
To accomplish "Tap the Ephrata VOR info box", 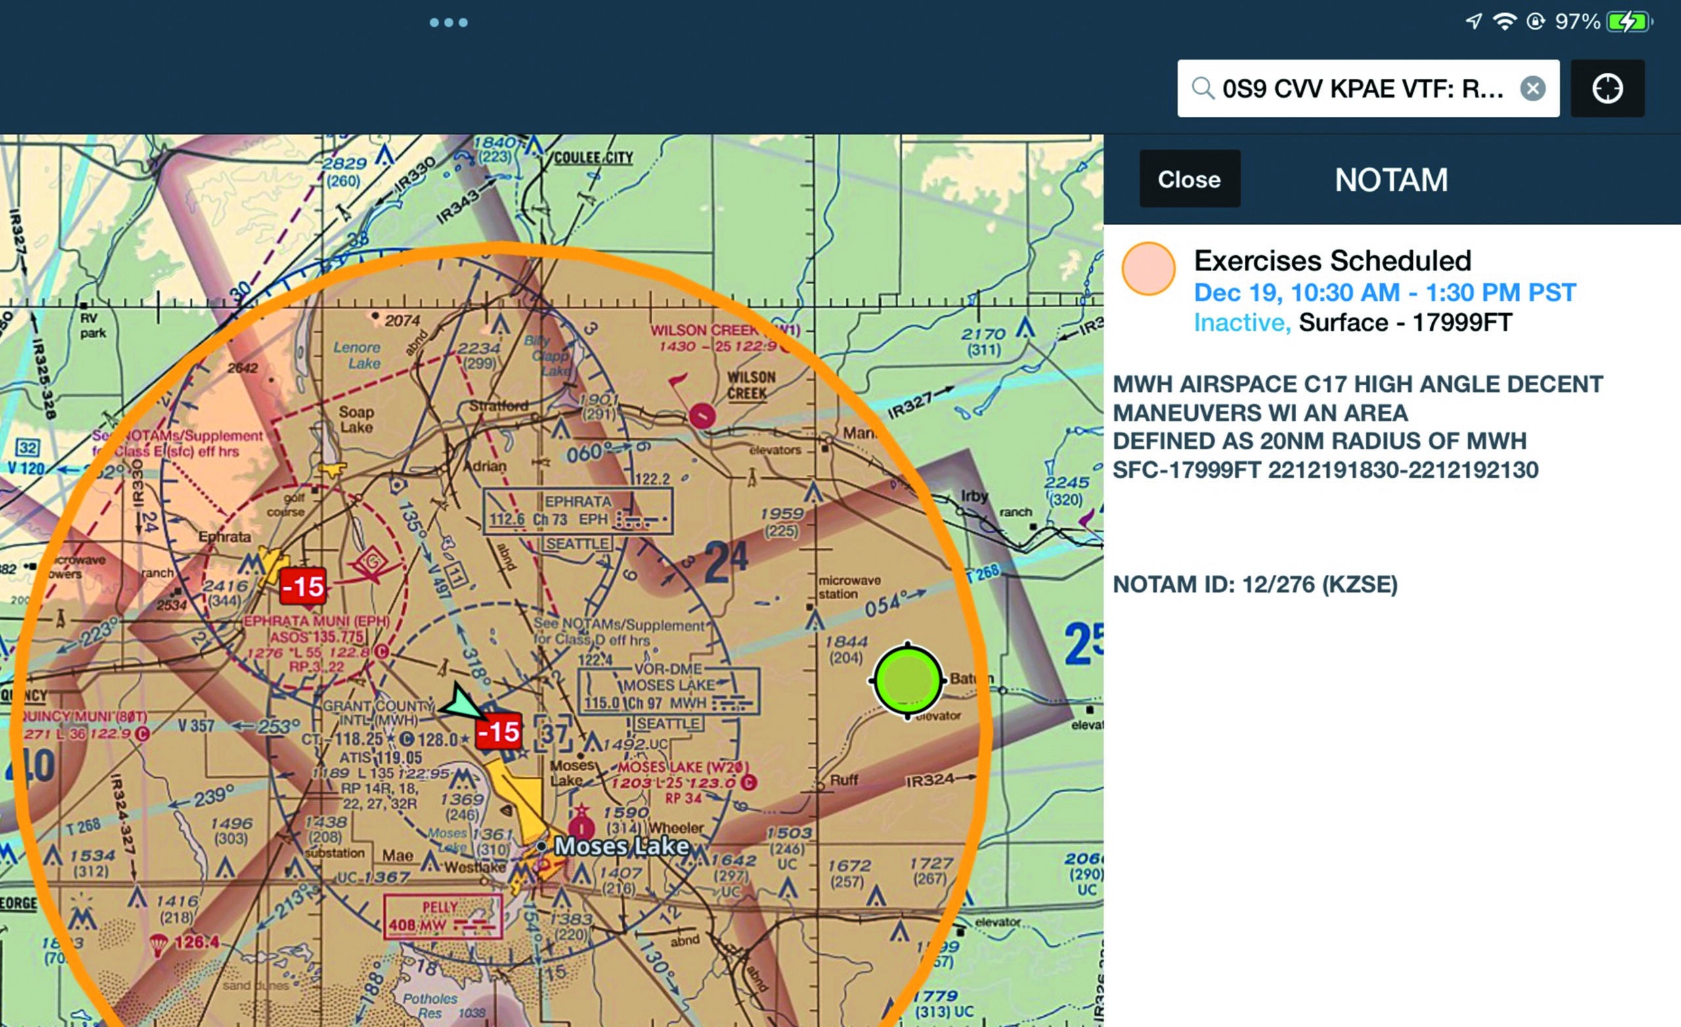I will coord(577,510).
